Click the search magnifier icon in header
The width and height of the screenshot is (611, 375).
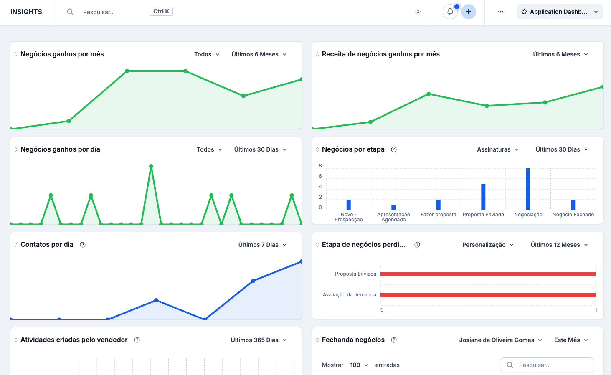pyautogui.click(x=70, y=12)
